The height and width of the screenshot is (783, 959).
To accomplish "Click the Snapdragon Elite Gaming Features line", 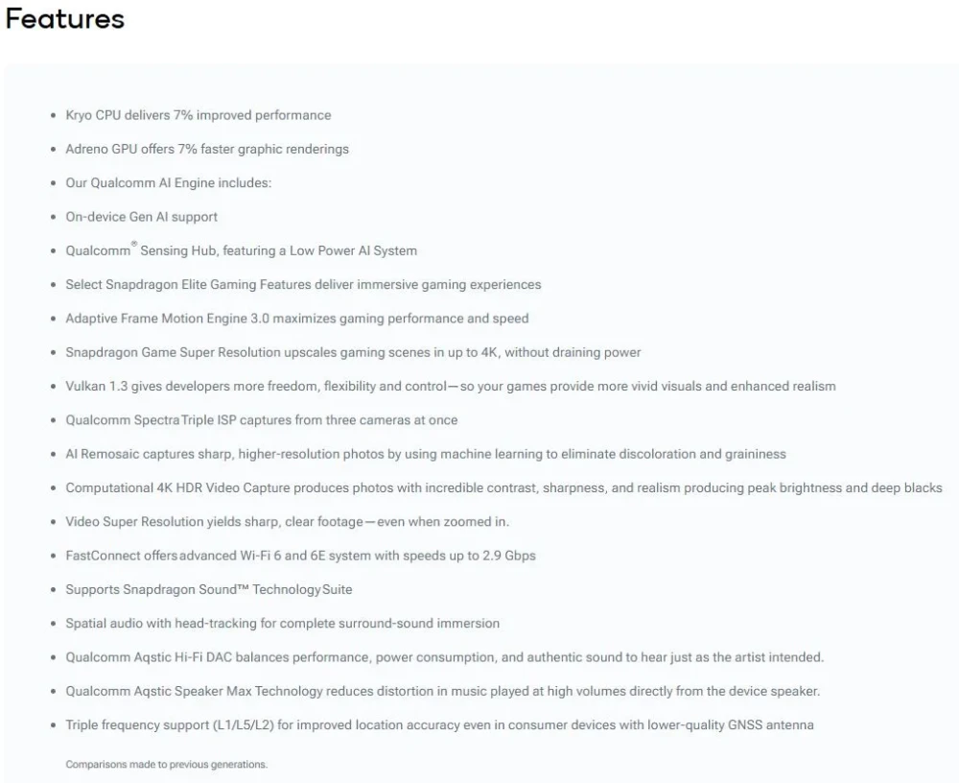I will 303,285.
